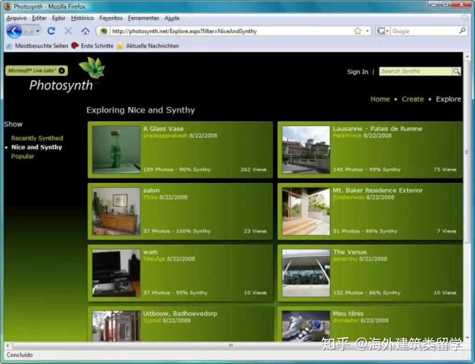Click the Uitbouw, Badhoevedorp title
Viewport: 475px width, 364px height.
point(180,314)
